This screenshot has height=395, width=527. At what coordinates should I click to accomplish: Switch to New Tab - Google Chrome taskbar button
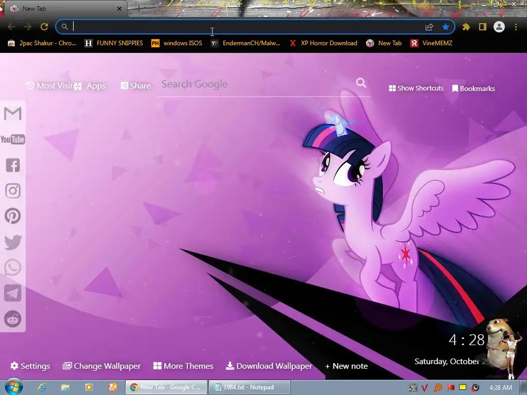point(166,387)
